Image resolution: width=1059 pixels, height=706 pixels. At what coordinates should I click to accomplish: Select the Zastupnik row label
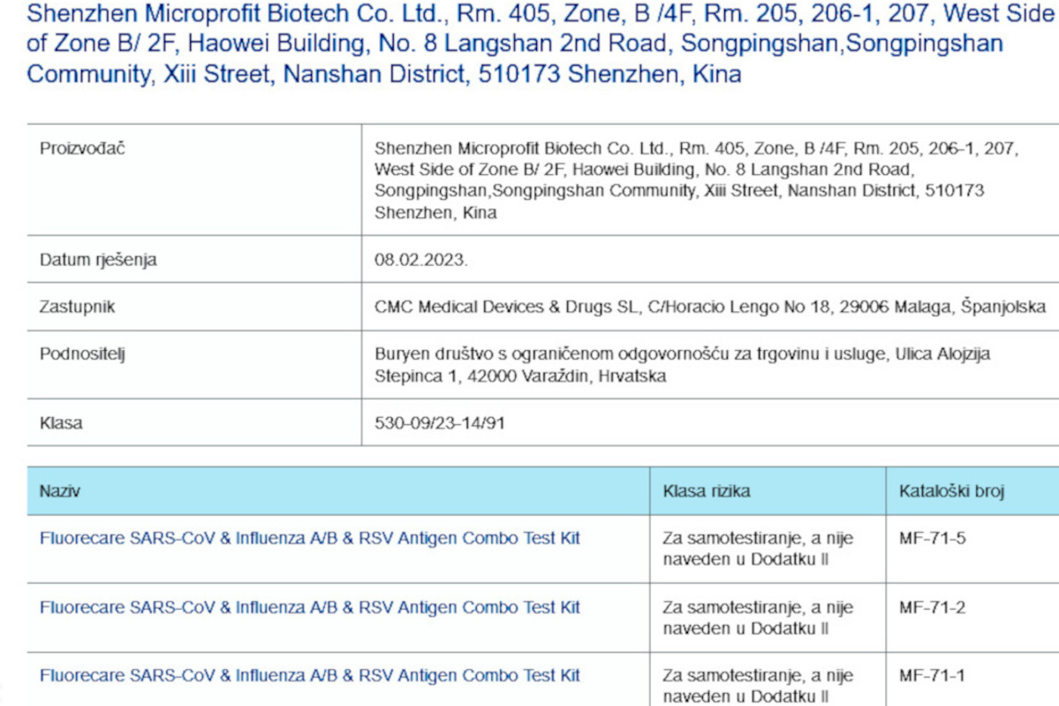tap(77, 307)
